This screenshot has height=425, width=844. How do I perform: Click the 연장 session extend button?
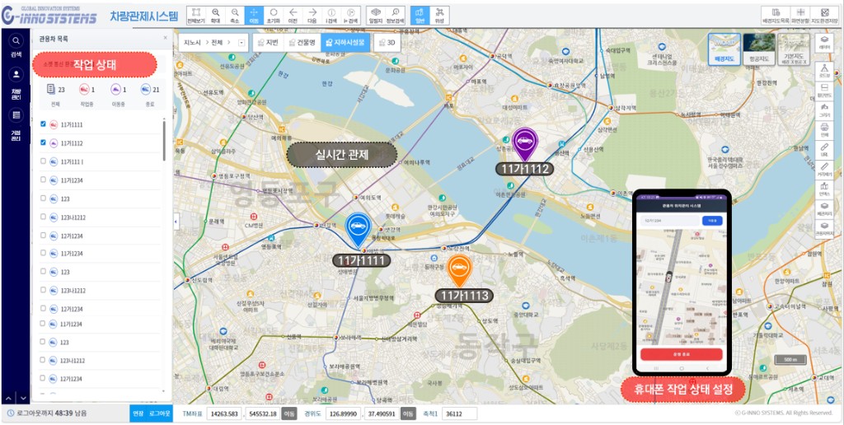coord(138,413)
